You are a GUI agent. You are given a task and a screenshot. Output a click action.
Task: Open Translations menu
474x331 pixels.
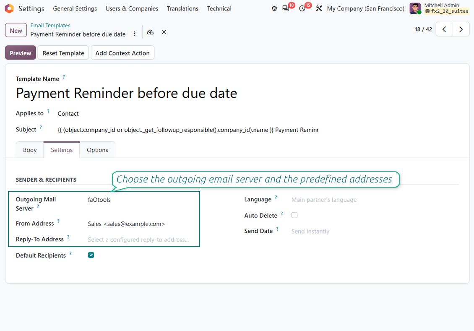182,8
